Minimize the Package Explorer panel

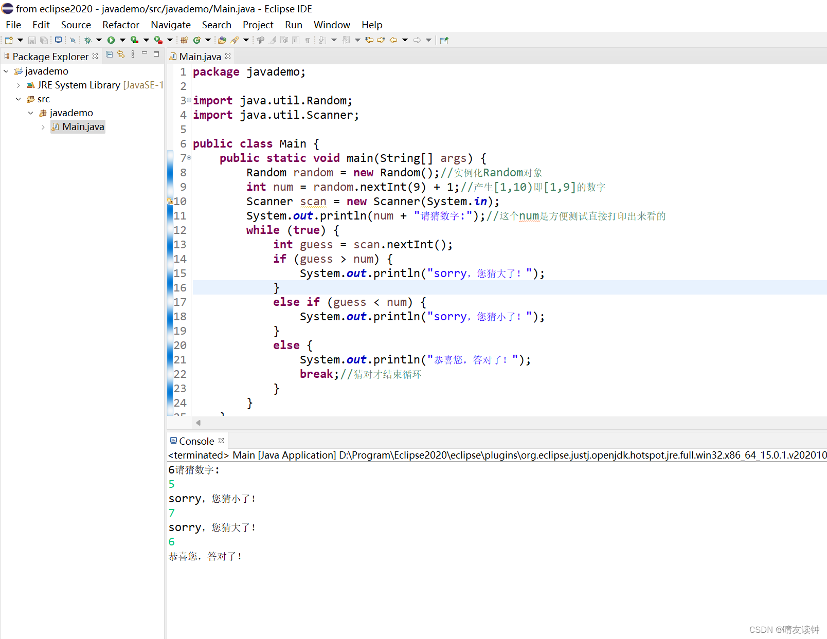(145, 53)
